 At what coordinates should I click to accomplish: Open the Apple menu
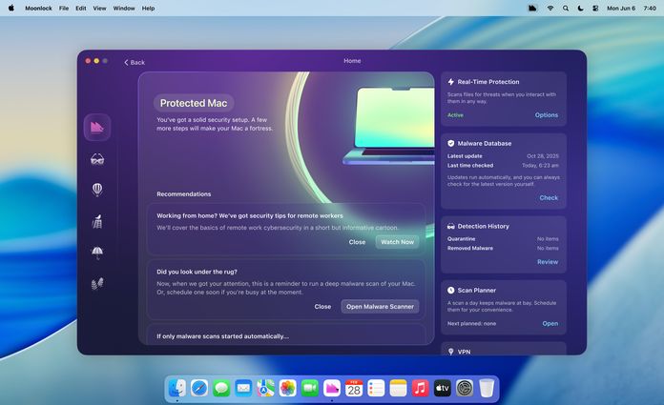tap(11, 8)
